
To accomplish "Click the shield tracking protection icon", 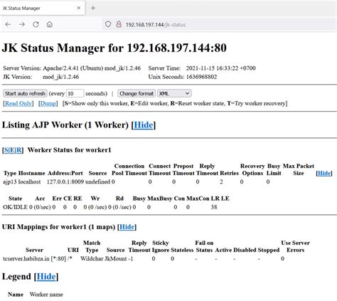I will click(x=108, y=24).
